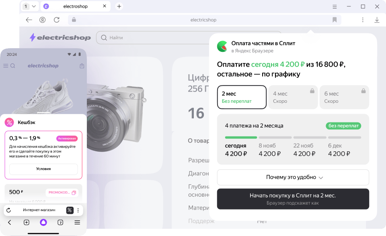Expand the tab group counter dropdown
Image resolution: width=386 pixels, height=236 pixels.
point(30,6)
